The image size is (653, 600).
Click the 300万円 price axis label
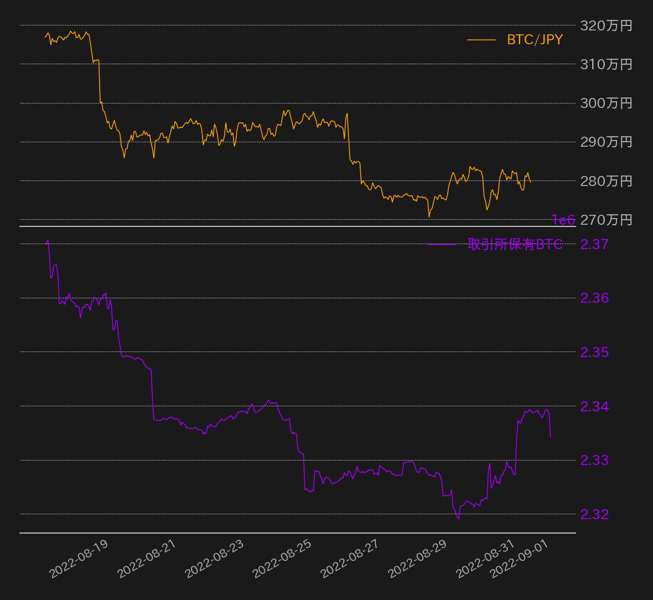pos(606,103)
